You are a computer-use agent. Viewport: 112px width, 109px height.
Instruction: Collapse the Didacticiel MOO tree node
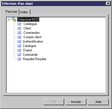click(9, 19)
